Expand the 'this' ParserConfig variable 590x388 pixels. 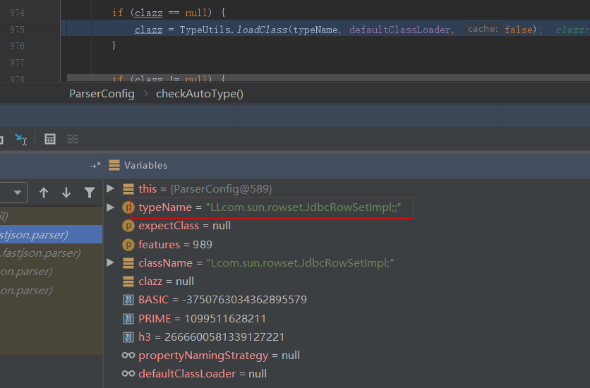110,188
